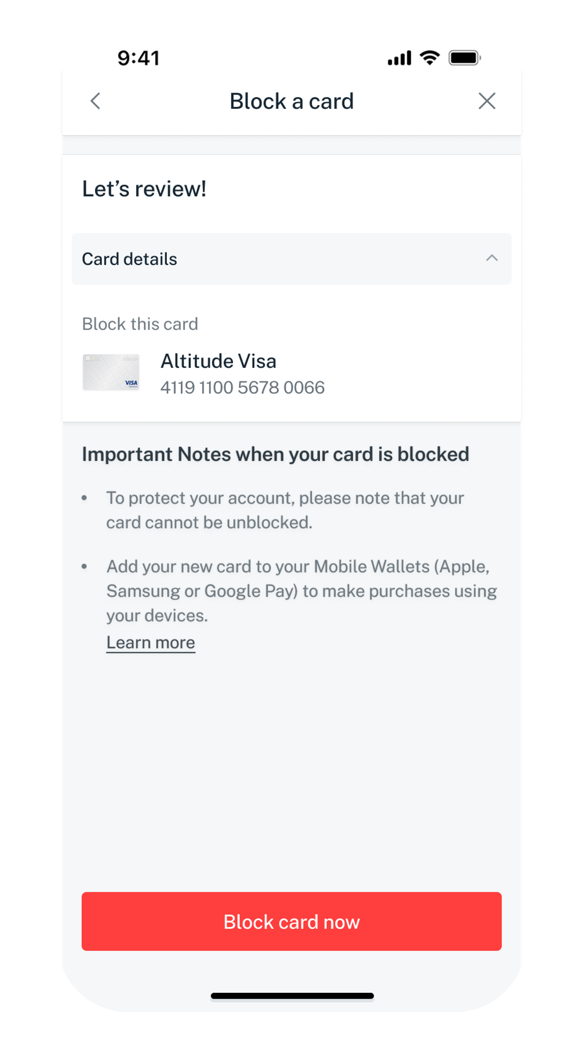The height and width of the screenshot is (1056, 586).
Task: Tap the note about card cannot be unblocked
Action: (x=285, y=510)
